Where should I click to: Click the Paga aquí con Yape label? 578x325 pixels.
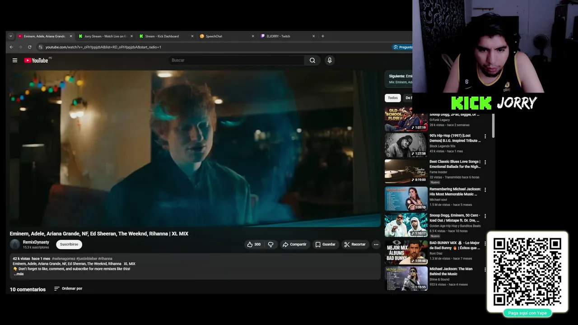pyautogui.click(x=527, y=313)
